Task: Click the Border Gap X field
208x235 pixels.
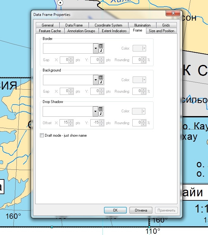Action: pyautogui.click(x=64, y=60)
